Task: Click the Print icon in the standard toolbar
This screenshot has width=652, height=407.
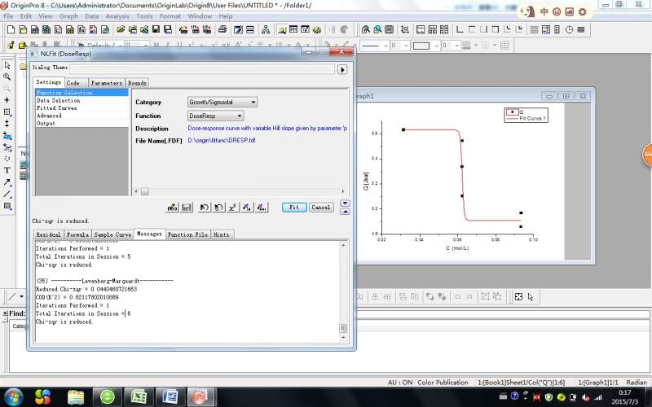Action: (222, 29)
